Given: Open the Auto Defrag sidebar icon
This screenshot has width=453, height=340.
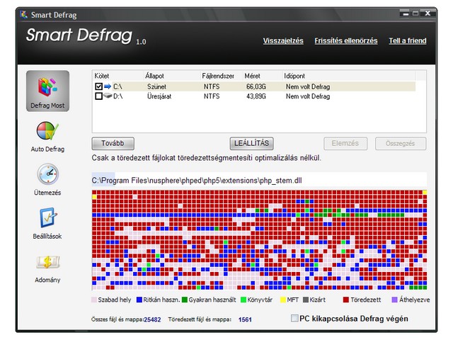Looking at the screenshot, I should [x=47, y=131].
